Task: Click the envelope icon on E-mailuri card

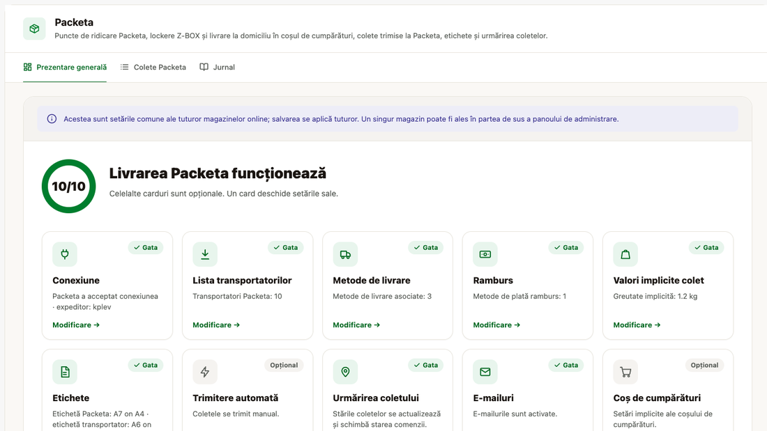Action: click(485, 372)
